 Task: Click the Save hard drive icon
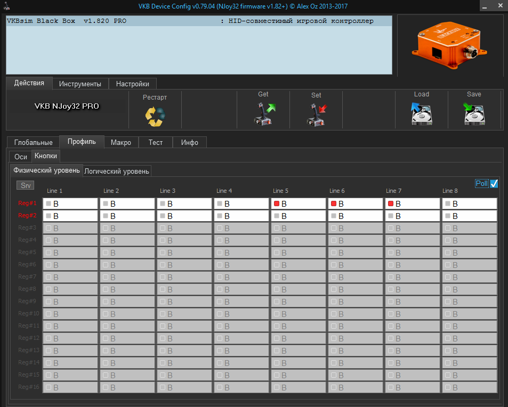click(474, 113)
